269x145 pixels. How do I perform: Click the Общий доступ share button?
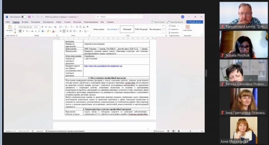click(195, 22)
